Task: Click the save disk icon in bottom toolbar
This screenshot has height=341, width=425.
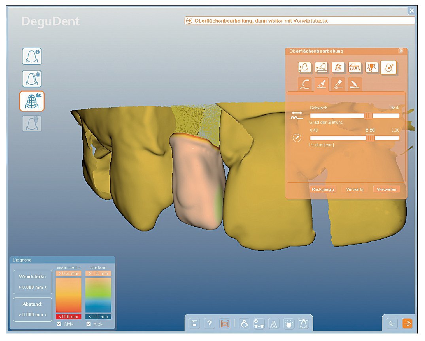Action: (x=195, y=324)
